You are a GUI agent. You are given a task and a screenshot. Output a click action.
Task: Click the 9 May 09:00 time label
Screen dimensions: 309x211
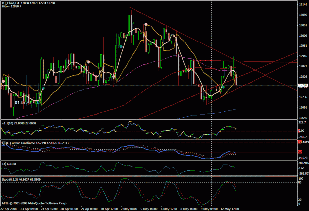pos(209,209)
